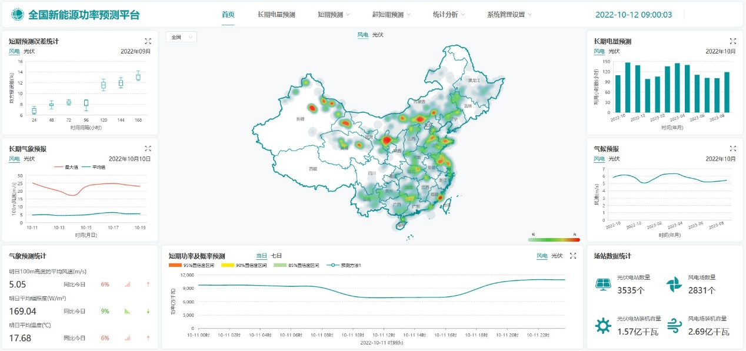Expand the 短期预测误差统计 panel to fullscreen

(x=148, y=41)
